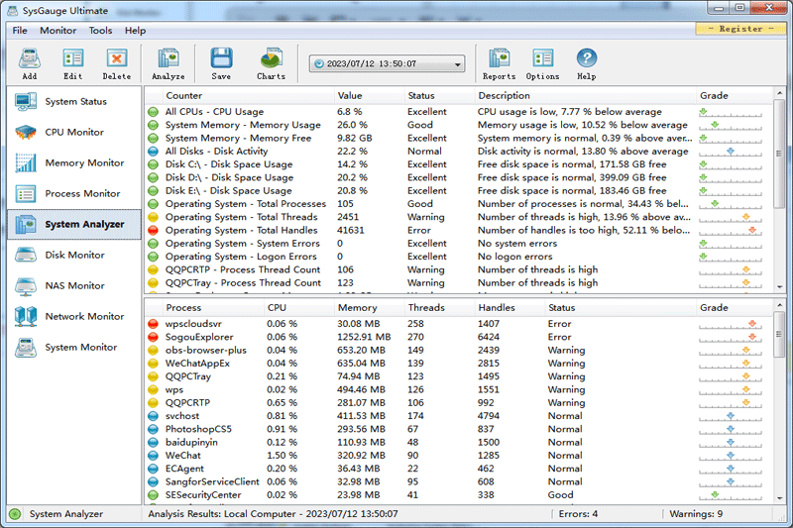
Task: Sort process list by Memory column
Action: point(357,308)
